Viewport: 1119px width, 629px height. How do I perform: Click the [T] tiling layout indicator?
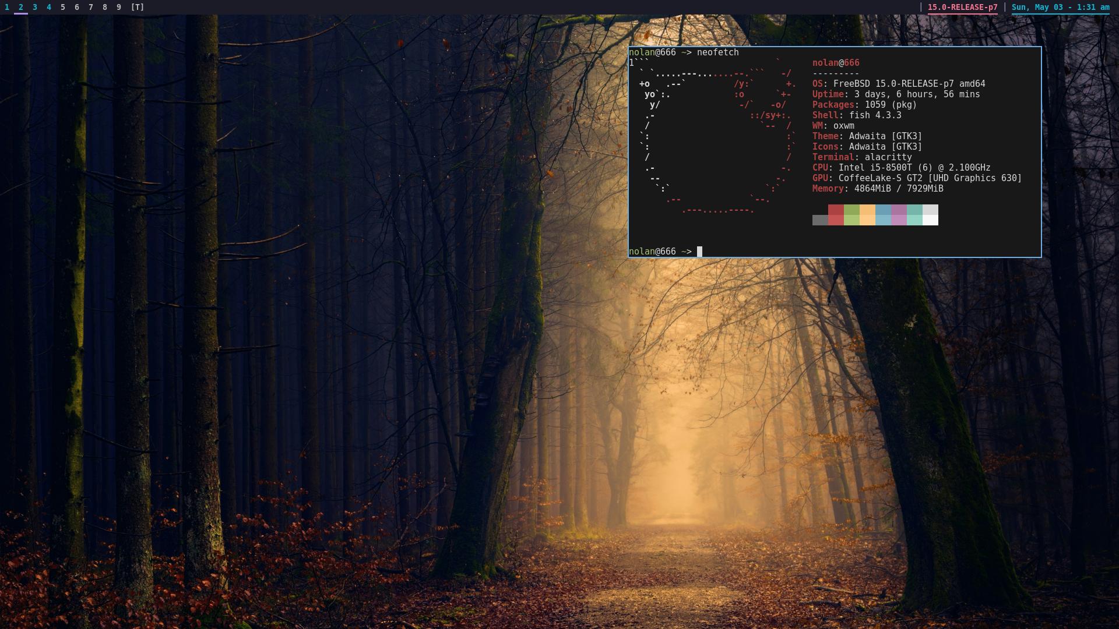pos(138,7)
